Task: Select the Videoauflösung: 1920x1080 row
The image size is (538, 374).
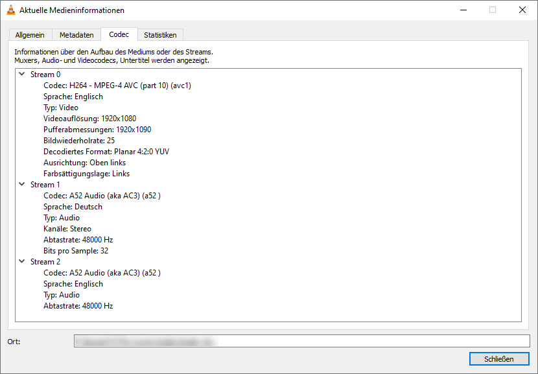Action: [x=90, y=119]
